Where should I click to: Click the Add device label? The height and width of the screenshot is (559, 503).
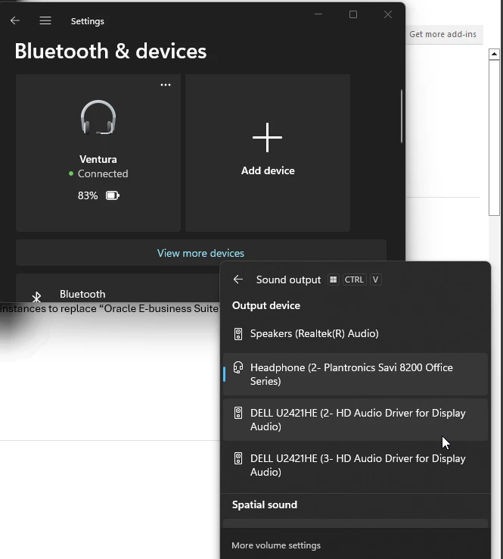pos(268,170)
